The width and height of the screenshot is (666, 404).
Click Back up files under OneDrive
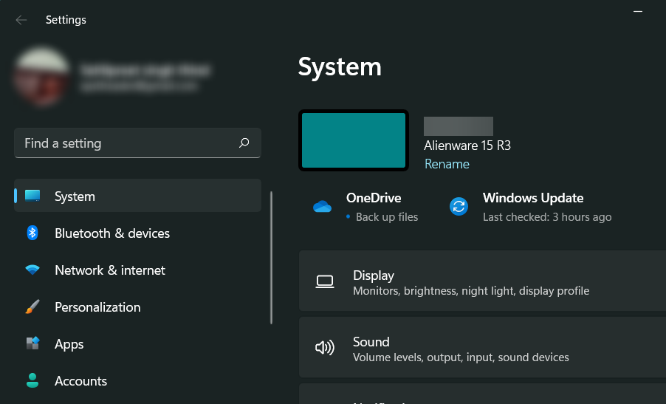click(386, 217)
